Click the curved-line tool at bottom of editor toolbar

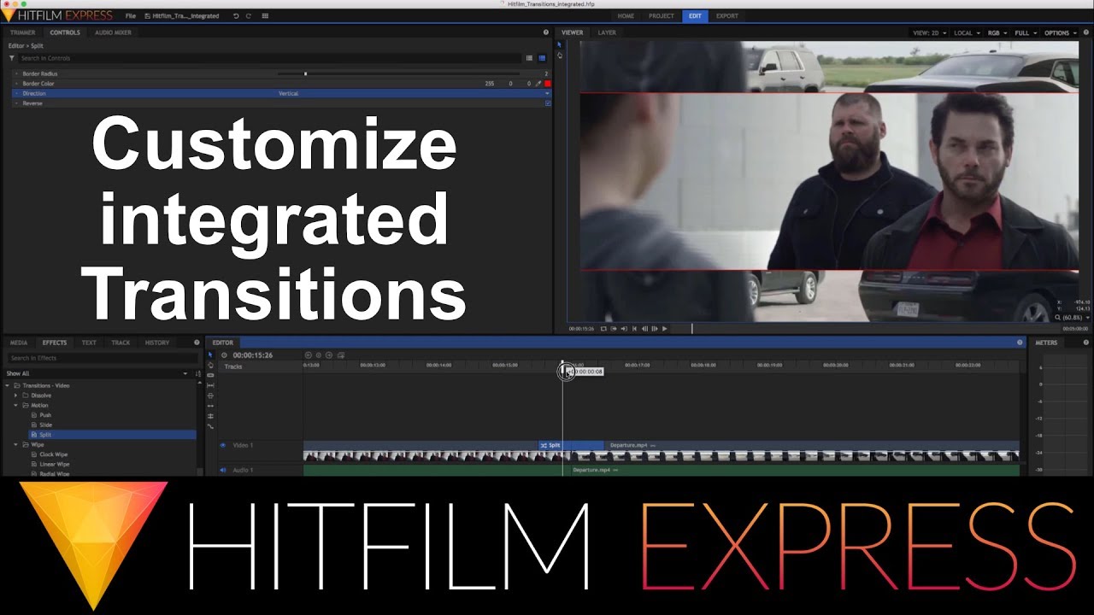(210, 426)
